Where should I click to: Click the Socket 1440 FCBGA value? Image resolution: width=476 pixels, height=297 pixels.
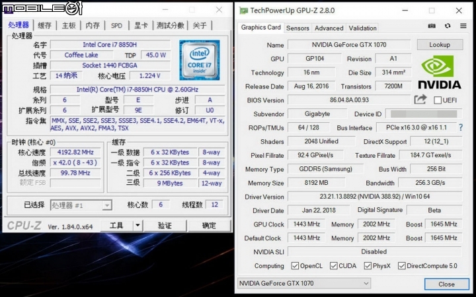110,65
